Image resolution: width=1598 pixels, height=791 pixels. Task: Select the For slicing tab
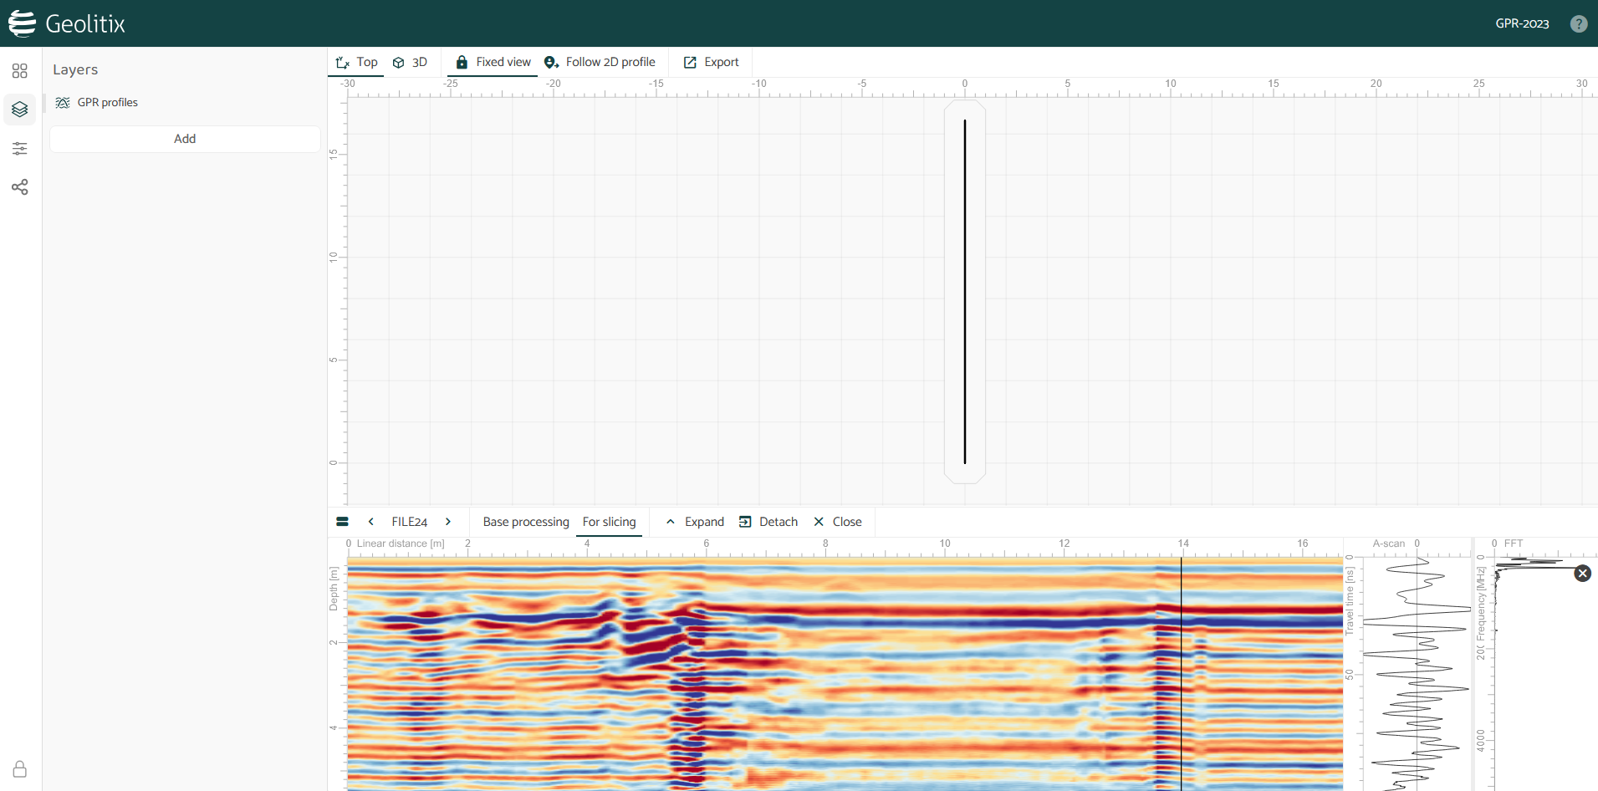[609, 522]
